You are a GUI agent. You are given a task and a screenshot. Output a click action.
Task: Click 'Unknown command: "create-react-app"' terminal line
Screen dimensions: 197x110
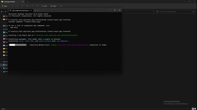coord(25,22)
